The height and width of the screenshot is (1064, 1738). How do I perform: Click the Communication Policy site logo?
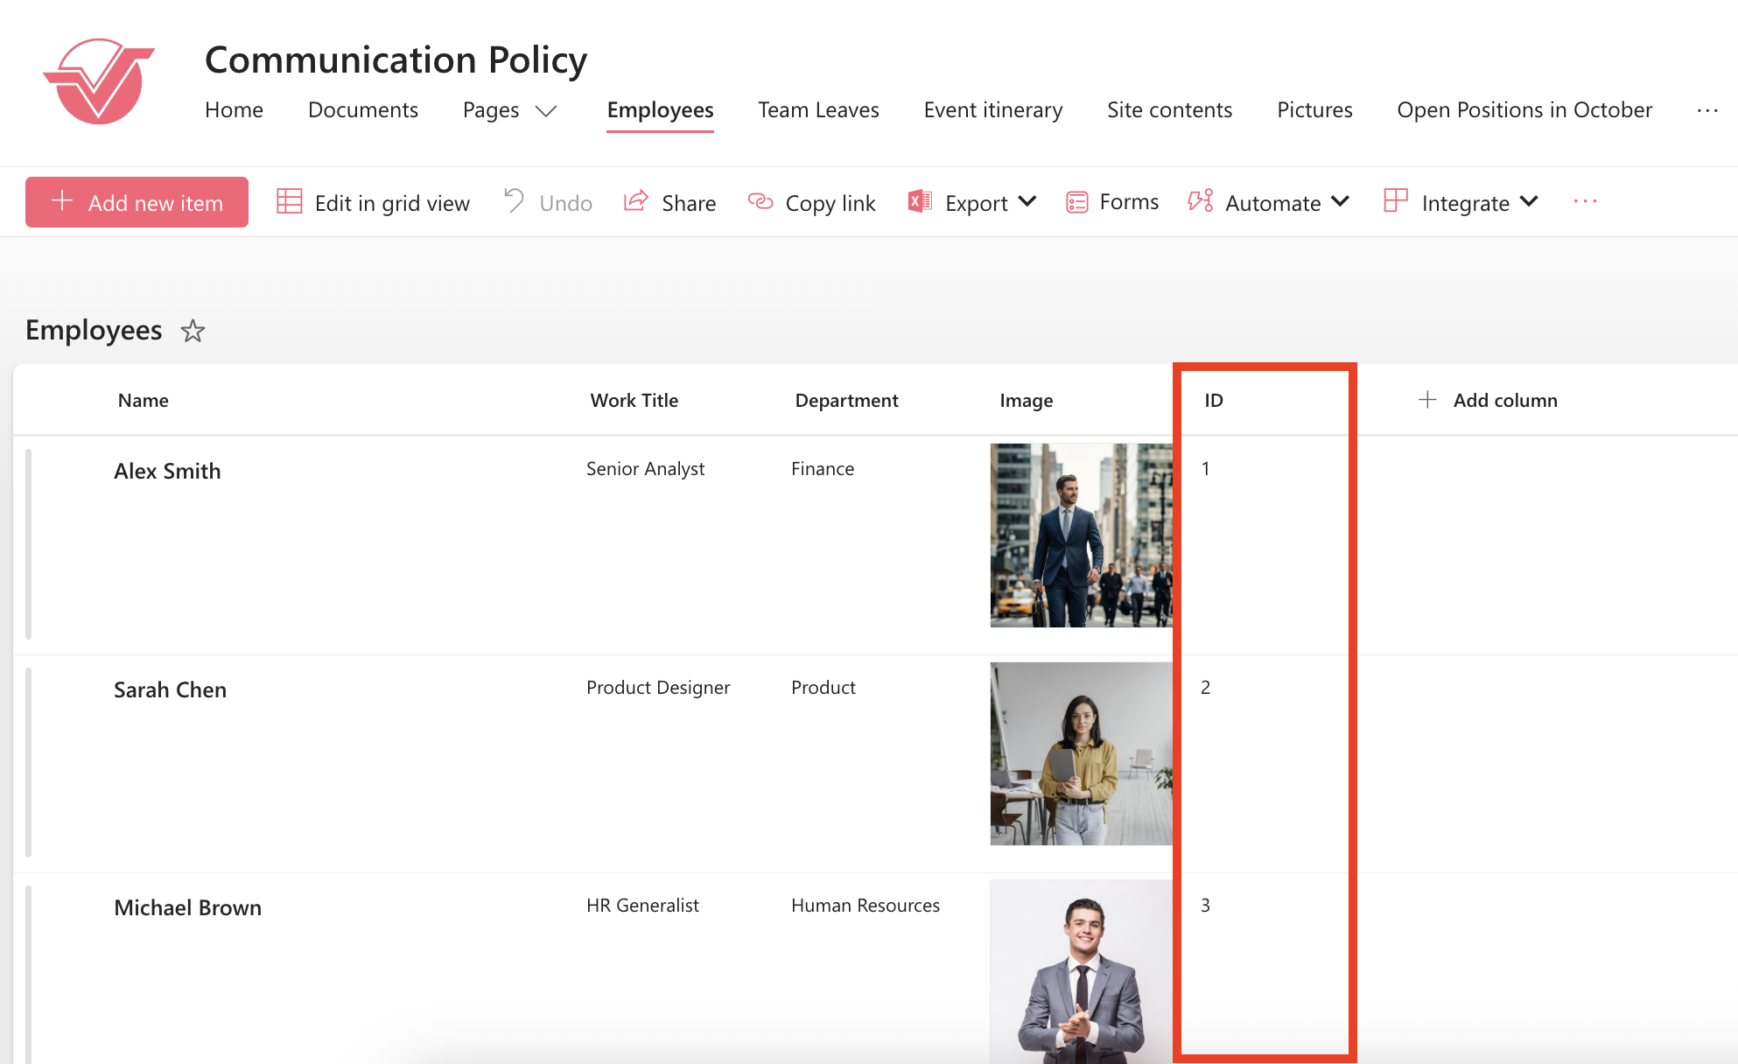[99, 81]
